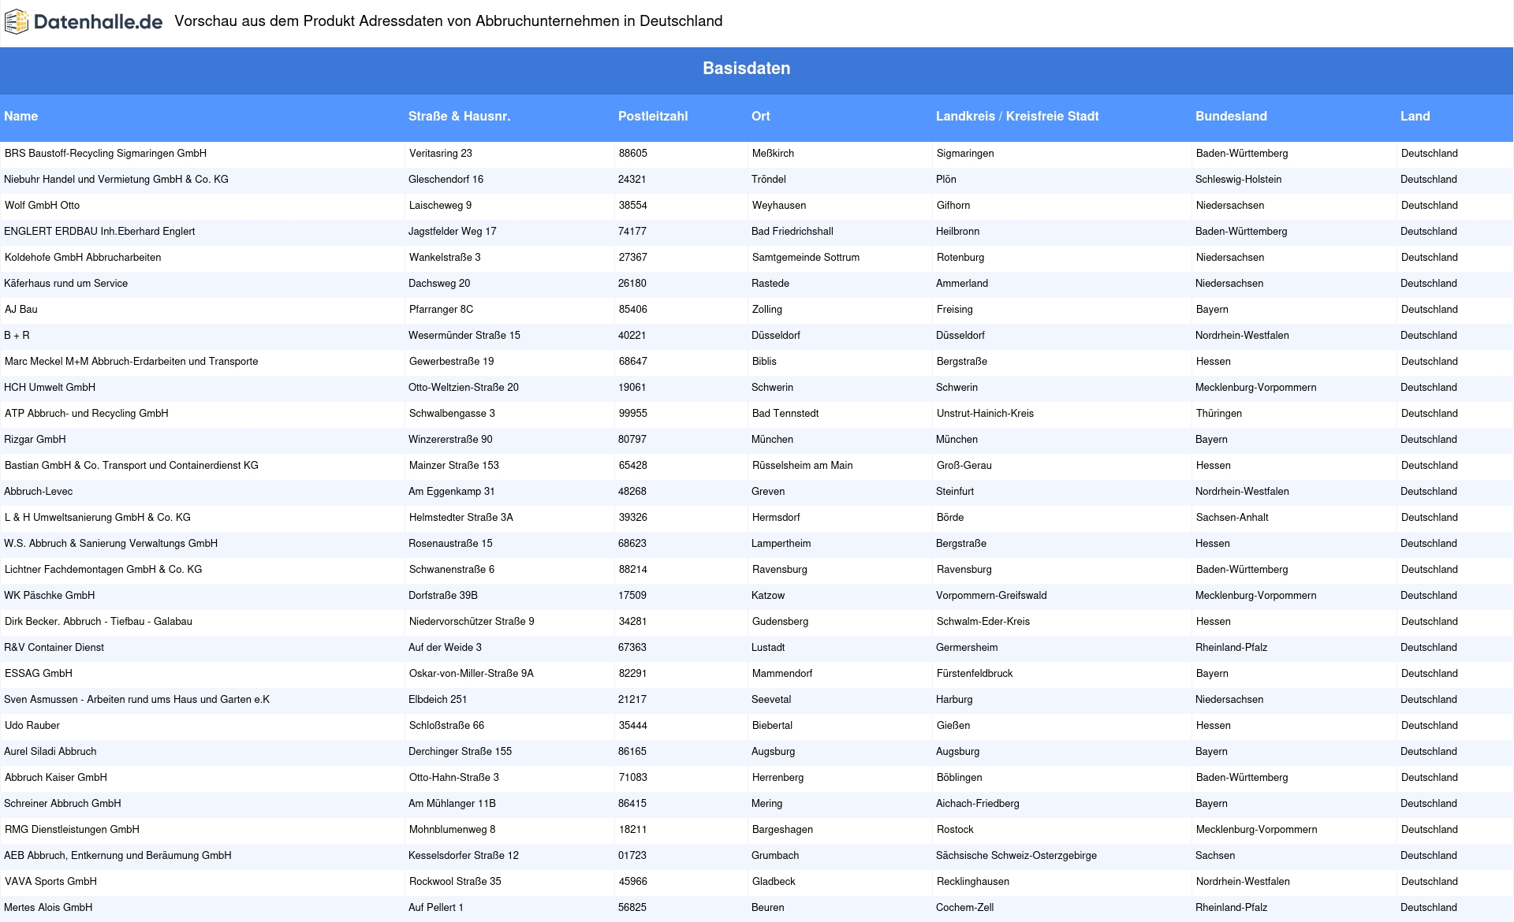Click Schreiner Abbruch GmbH
Viewport: 1514px width, 922px height.
(63, 804)
